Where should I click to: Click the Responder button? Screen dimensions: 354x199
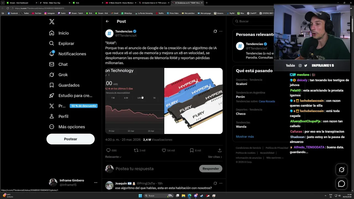tap(210, 169)
